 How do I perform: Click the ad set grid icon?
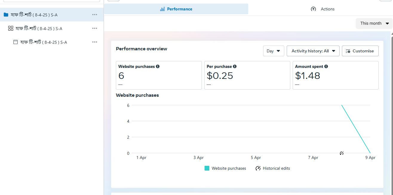11,28
